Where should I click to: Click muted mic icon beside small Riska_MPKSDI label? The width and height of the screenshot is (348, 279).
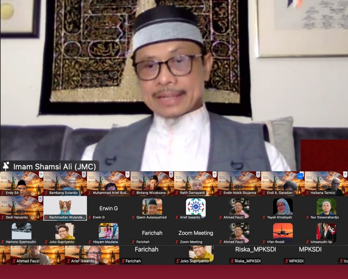[x=232, y=261]
